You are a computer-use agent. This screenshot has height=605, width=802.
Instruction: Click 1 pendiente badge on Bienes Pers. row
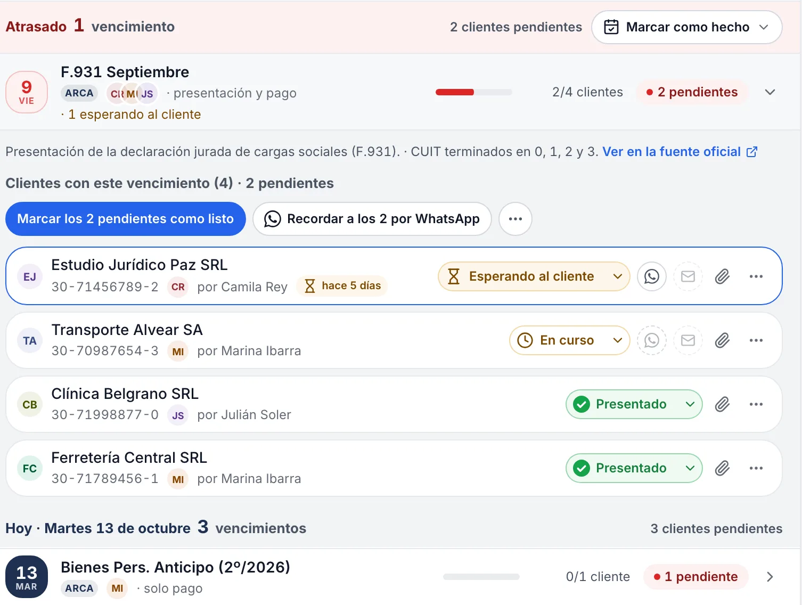tap(695, 577)
